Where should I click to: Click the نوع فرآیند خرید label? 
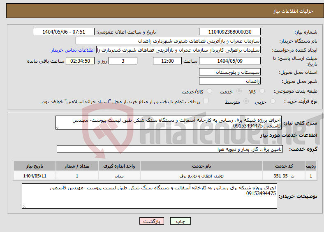click(301, 101)
